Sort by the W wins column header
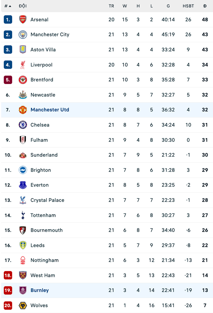Viewport: 213px width, 313px height. click(x=125, y=6)
